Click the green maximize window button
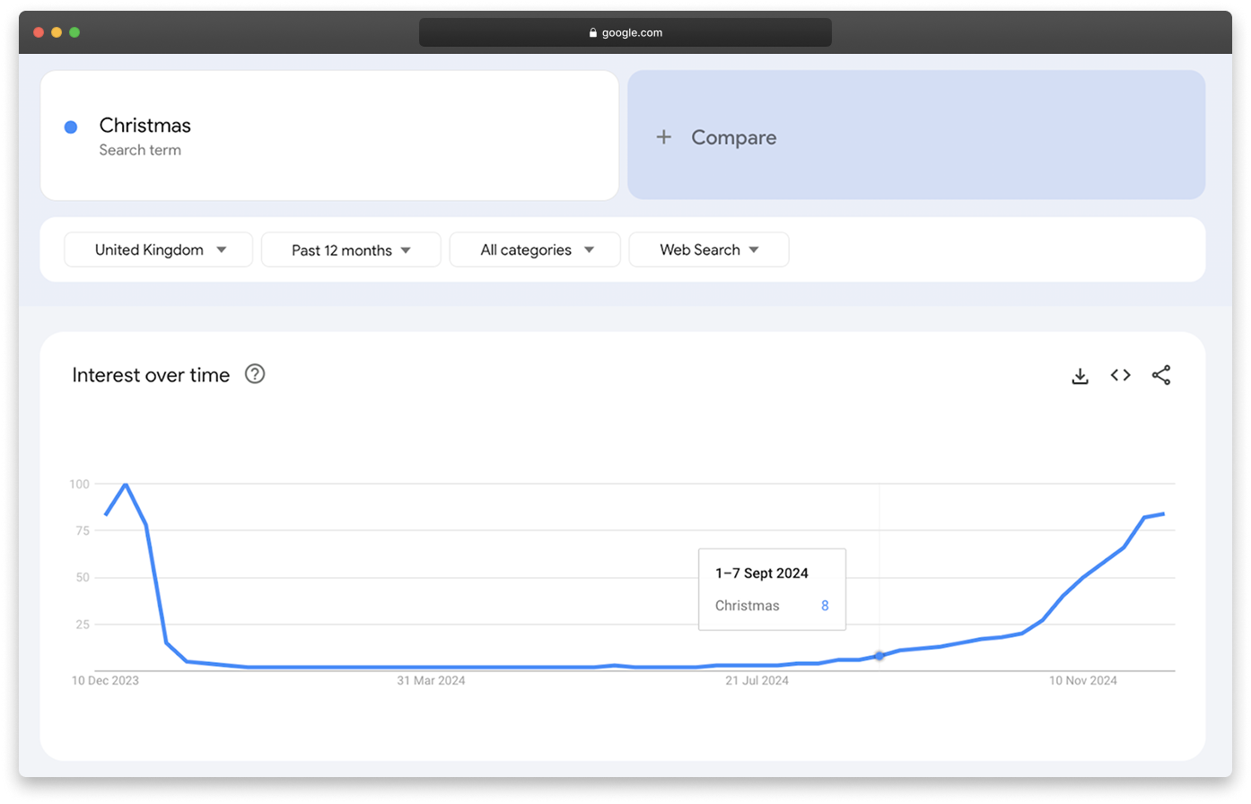Screen dimensions: 1251x804 [x=74, y=32]
